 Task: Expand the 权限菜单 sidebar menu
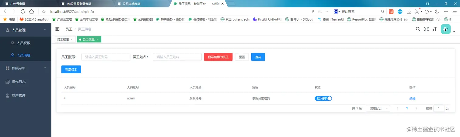point(26,68)
